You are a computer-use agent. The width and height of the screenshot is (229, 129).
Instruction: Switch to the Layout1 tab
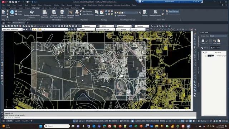(x=17, y=121)
